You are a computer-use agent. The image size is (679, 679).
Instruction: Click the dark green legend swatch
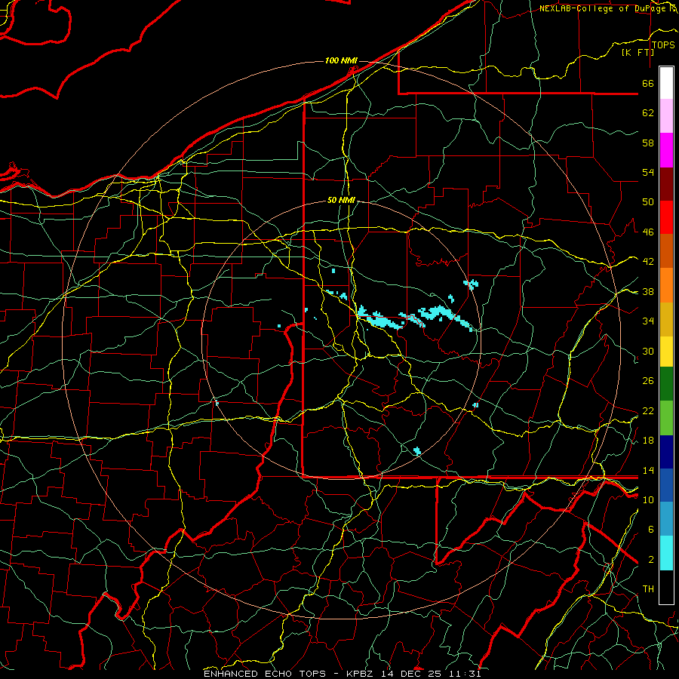[x=666, y=384]
